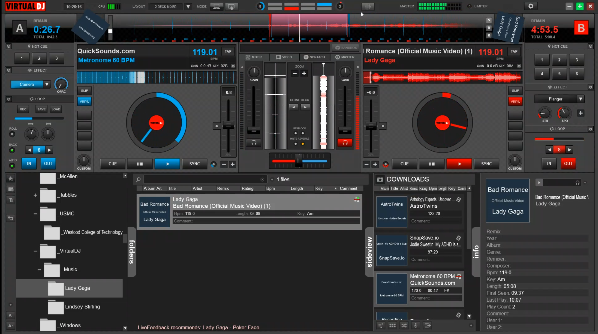Zoom out waveform with minus icon
Viewport: 598px width, 334px height.
[x=295, y=74]
